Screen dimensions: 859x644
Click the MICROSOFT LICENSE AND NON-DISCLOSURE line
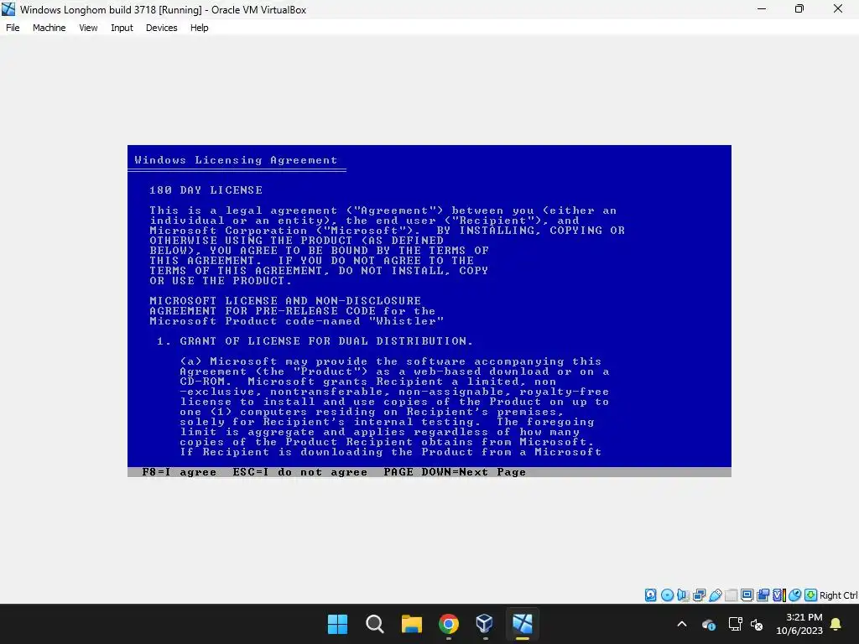pyautogui.click(x=285, y=301)
